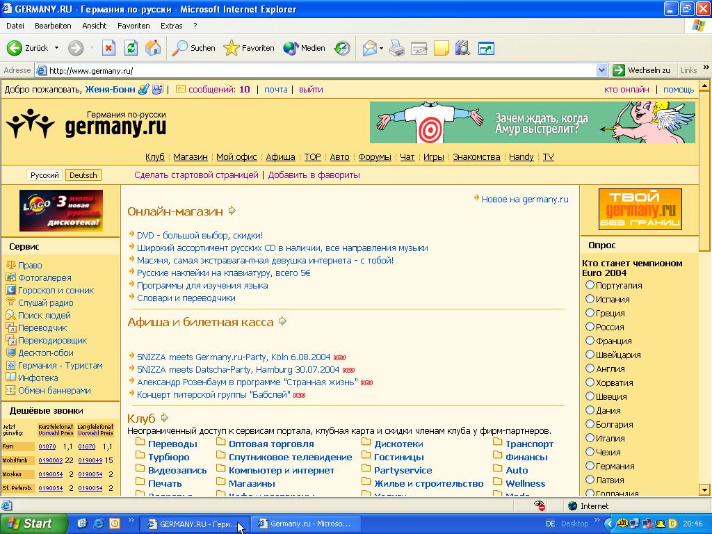The height and width of the screenshot is (534, 712).
Task: Open the Datei menu
Action: (x=15, y=26)
